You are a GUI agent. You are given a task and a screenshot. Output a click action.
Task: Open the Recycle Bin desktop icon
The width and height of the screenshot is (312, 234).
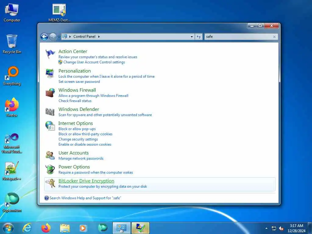[x=12, y=44]
